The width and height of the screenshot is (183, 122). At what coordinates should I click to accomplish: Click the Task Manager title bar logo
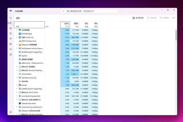tap(11, 11)
